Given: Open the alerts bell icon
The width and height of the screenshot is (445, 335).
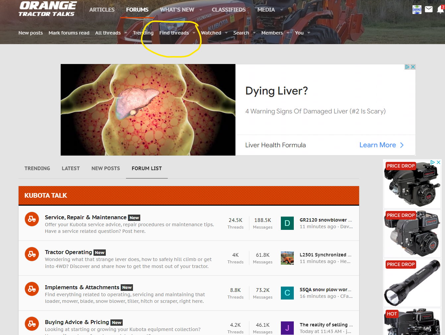Looking at the screenshot, I should (440, 9).
